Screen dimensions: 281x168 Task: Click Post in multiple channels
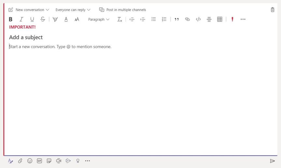pyautogui.click(x=123, y=10)
